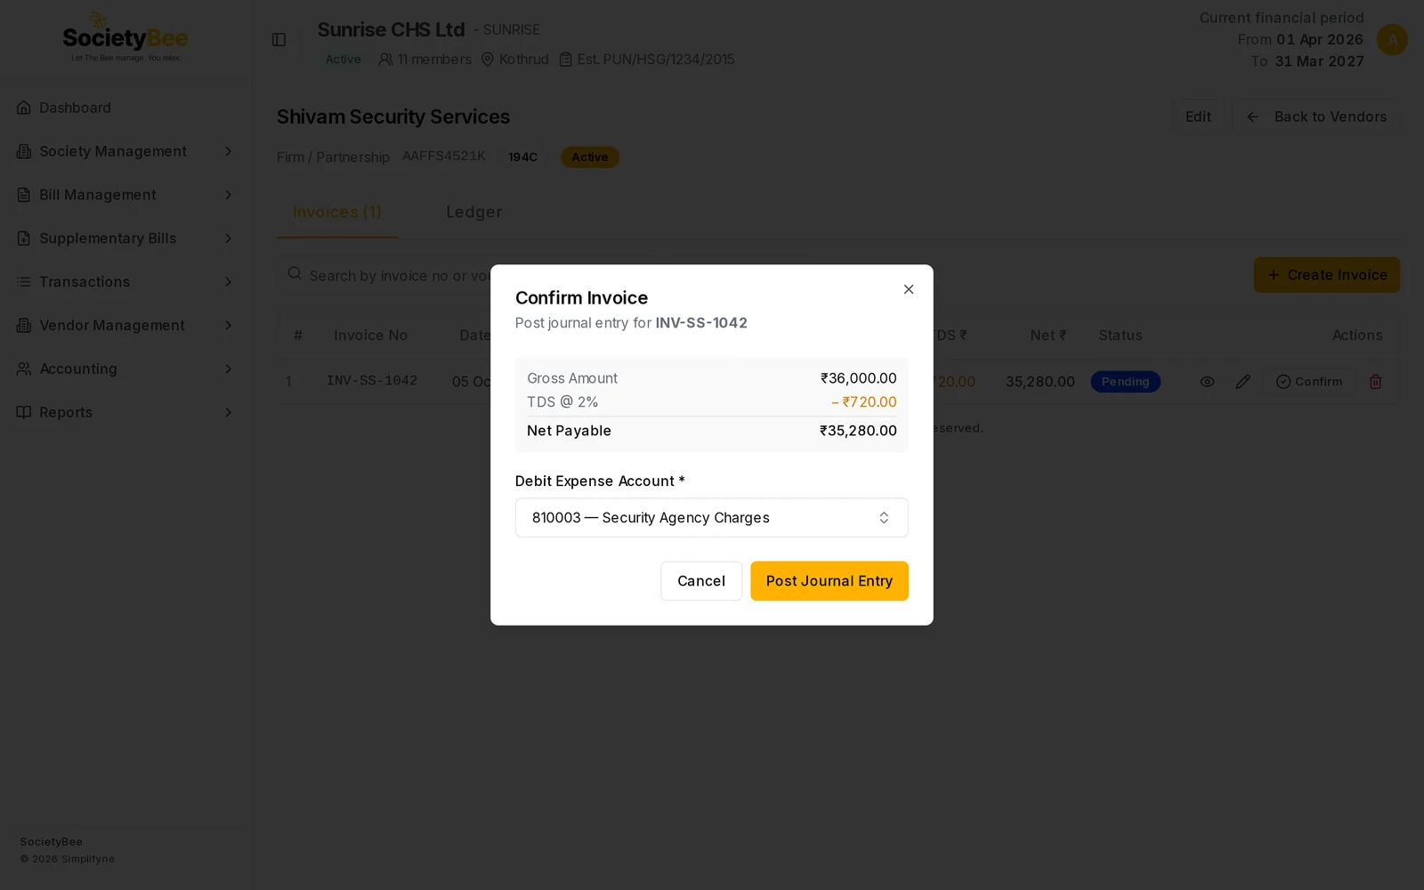Switch to the Ledger tab

473,212
